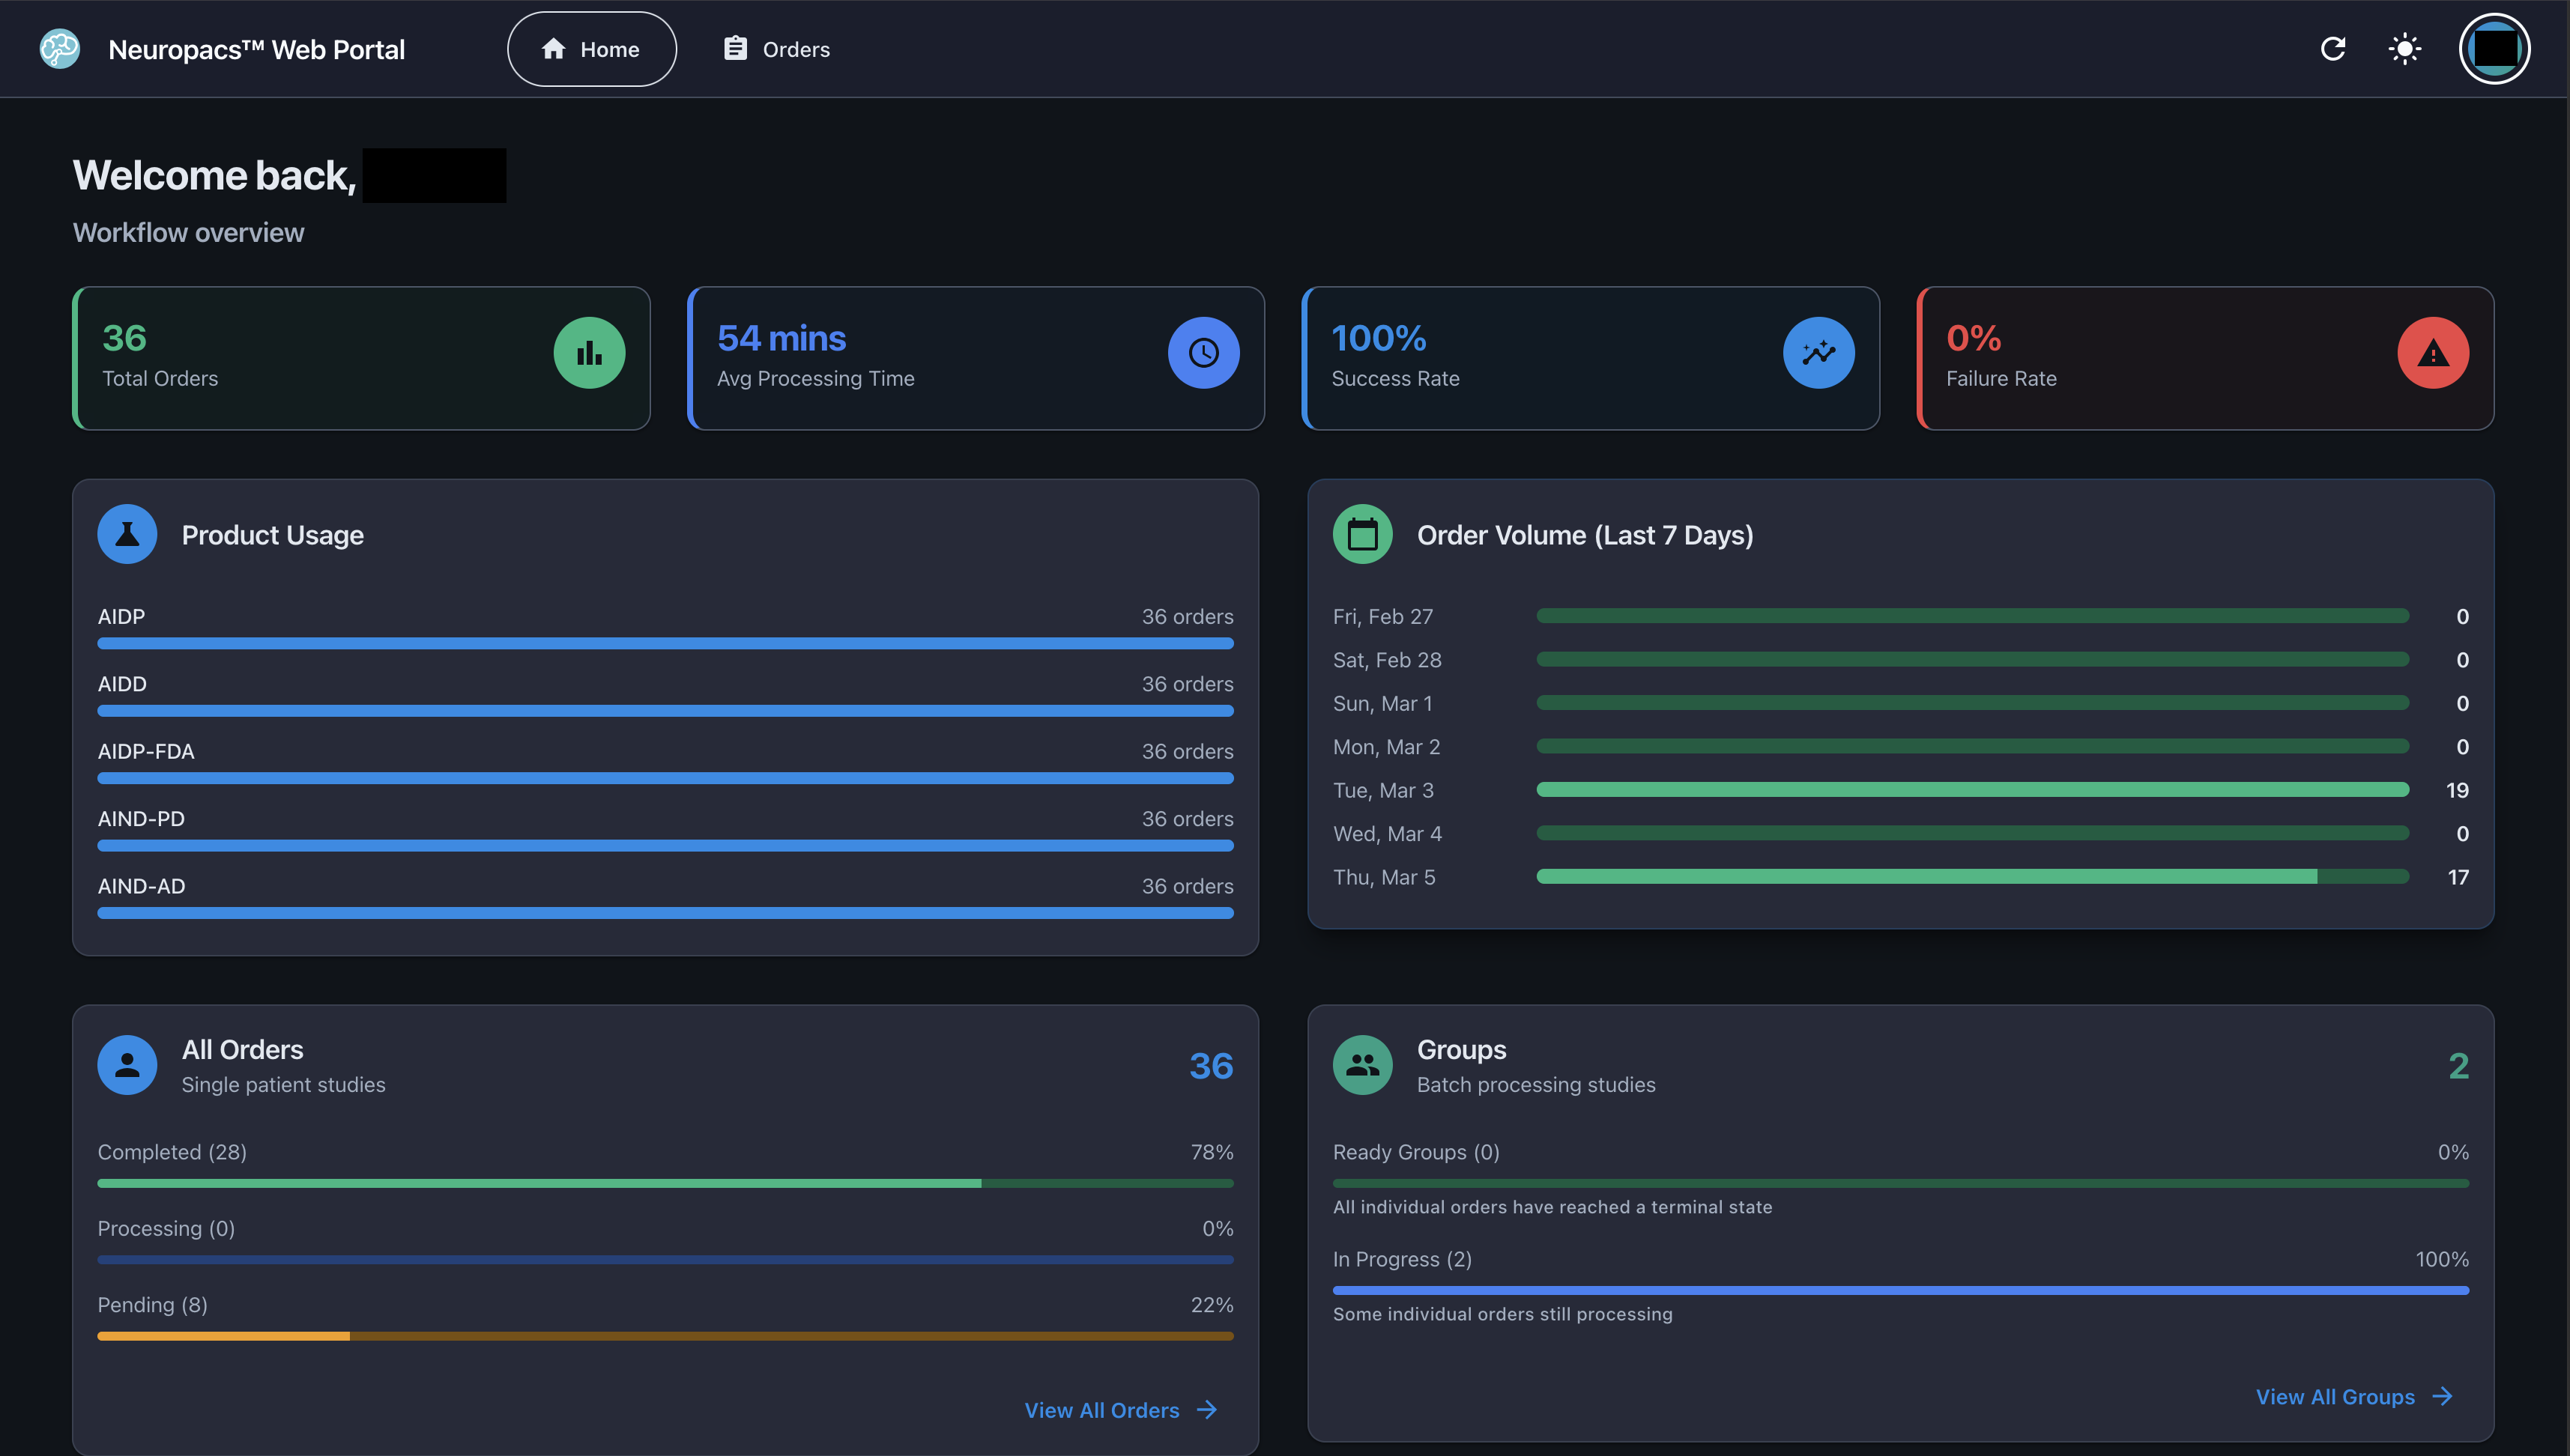The width and height of the screenshot is (2570, 1456).
Task: Click the clock icon on Avg Processing Time card
Action: click(x=1203, y=352)
